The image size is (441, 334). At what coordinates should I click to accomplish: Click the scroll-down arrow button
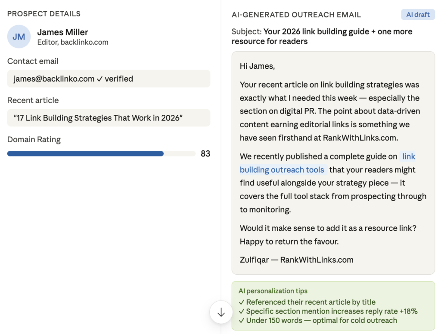pos(221,312)
